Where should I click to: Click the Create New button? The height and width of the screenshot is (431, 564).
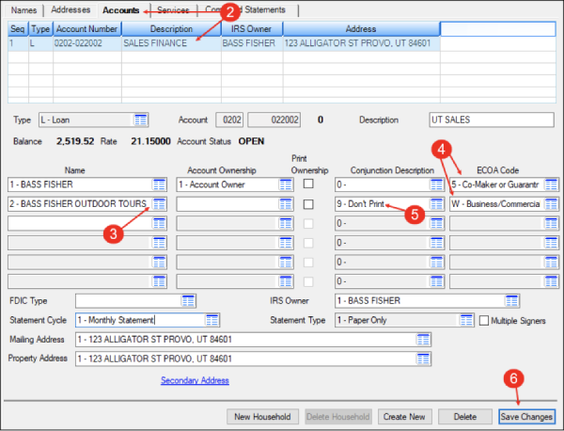click(404, 417)
